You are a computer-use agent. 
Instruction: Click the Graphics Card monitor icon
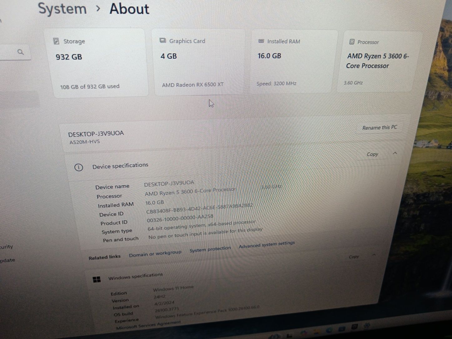tap(163, 41)
